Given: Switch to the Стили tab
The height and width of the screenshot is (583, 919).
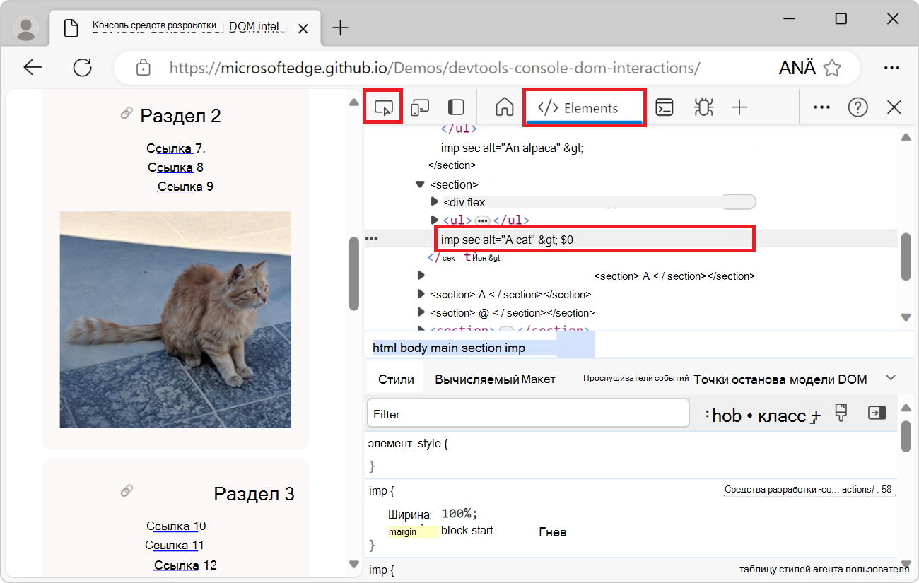Looking at the screenshot, I should pyautogui.click(x=396, y=379).
